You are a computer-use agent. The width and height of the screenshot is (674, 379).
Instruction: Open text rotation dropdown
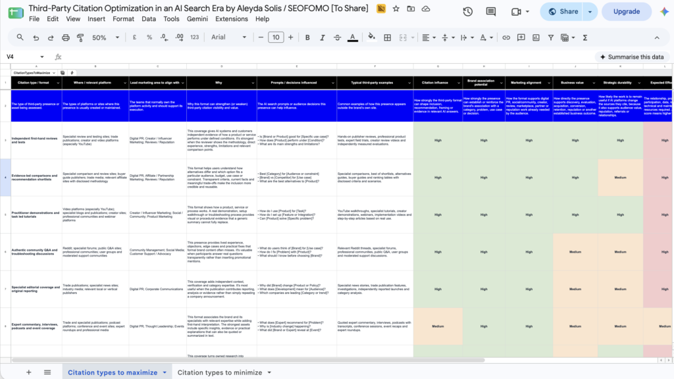tap(486, 38)
